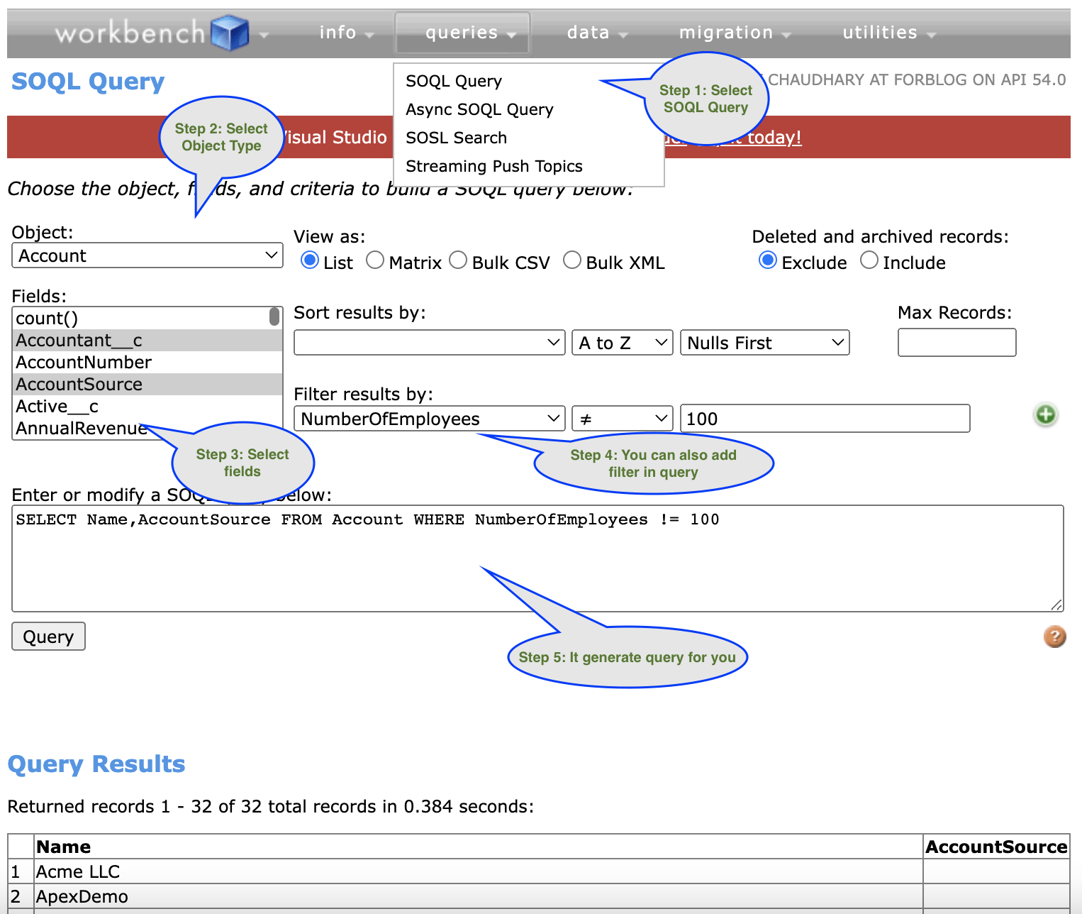Select the Matrix view radio button

[x=375, y=260]
